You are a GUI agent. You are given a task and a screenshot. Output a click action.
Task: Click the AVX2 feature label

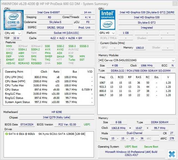pyautogui.click(x=60, y=50)
